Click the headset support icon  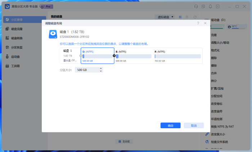[196, 6]
